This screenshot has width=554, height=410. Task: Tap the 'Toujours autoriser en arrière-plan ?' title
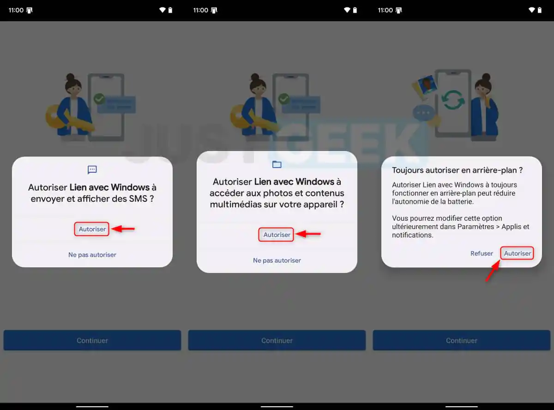click(458, 170)
